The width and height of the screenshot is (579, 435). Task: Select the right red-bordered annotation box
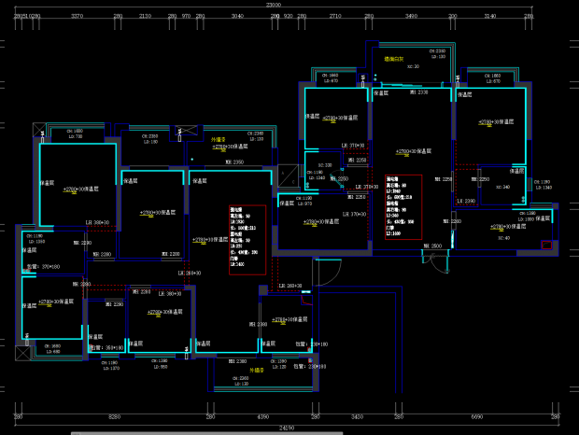[402, 206]
